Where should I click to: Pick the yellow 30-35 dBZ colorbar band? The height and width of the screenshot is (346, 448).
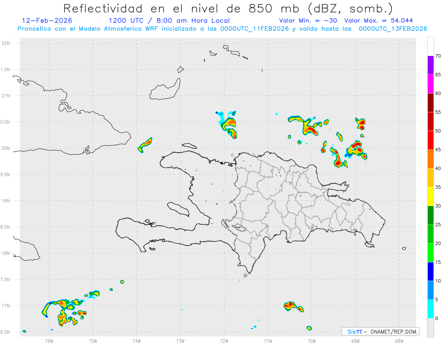[430, 196]
